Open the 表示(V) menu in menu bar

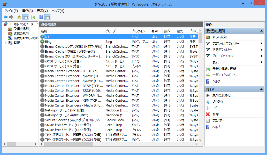[x=42, y=11]
